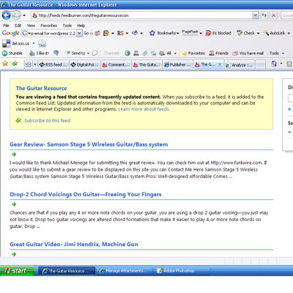Click the Google toolbar search box
This screenshot has height=293, width=293.
click(x=49, y=33)
